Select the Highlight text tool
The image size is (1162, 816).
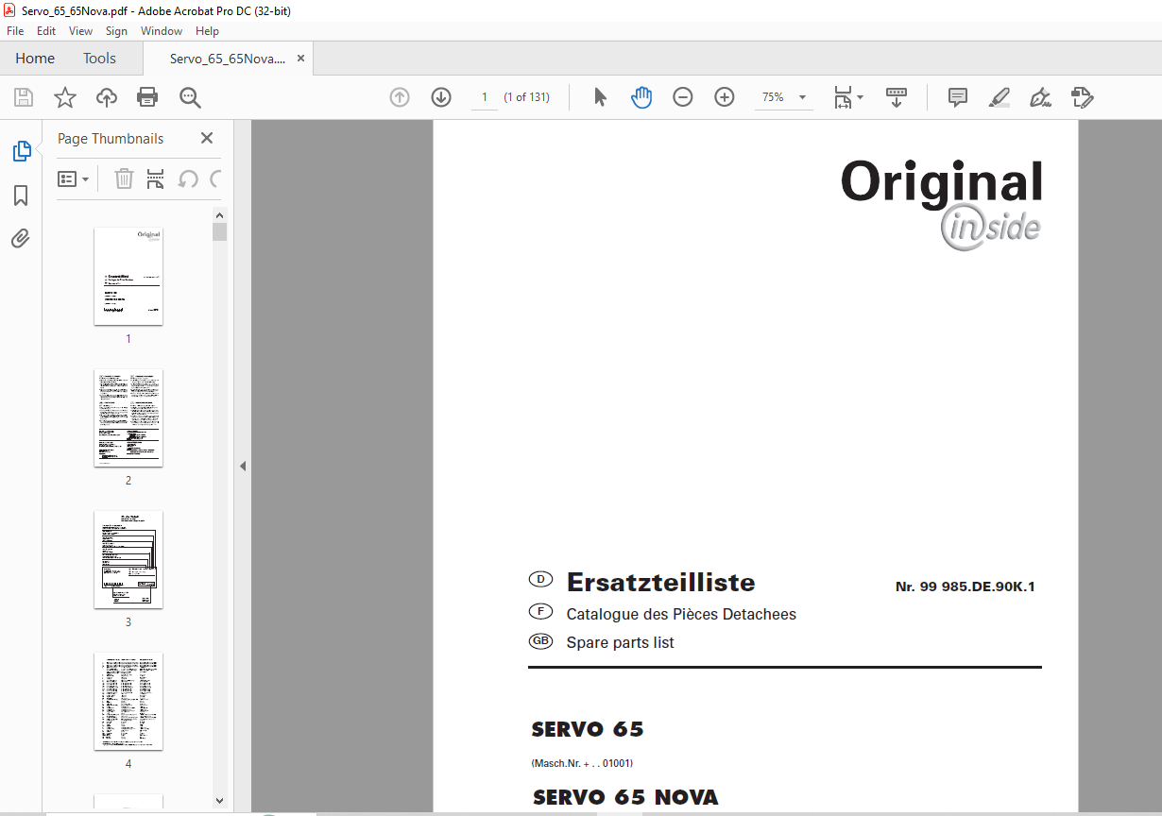point(1000,97)
